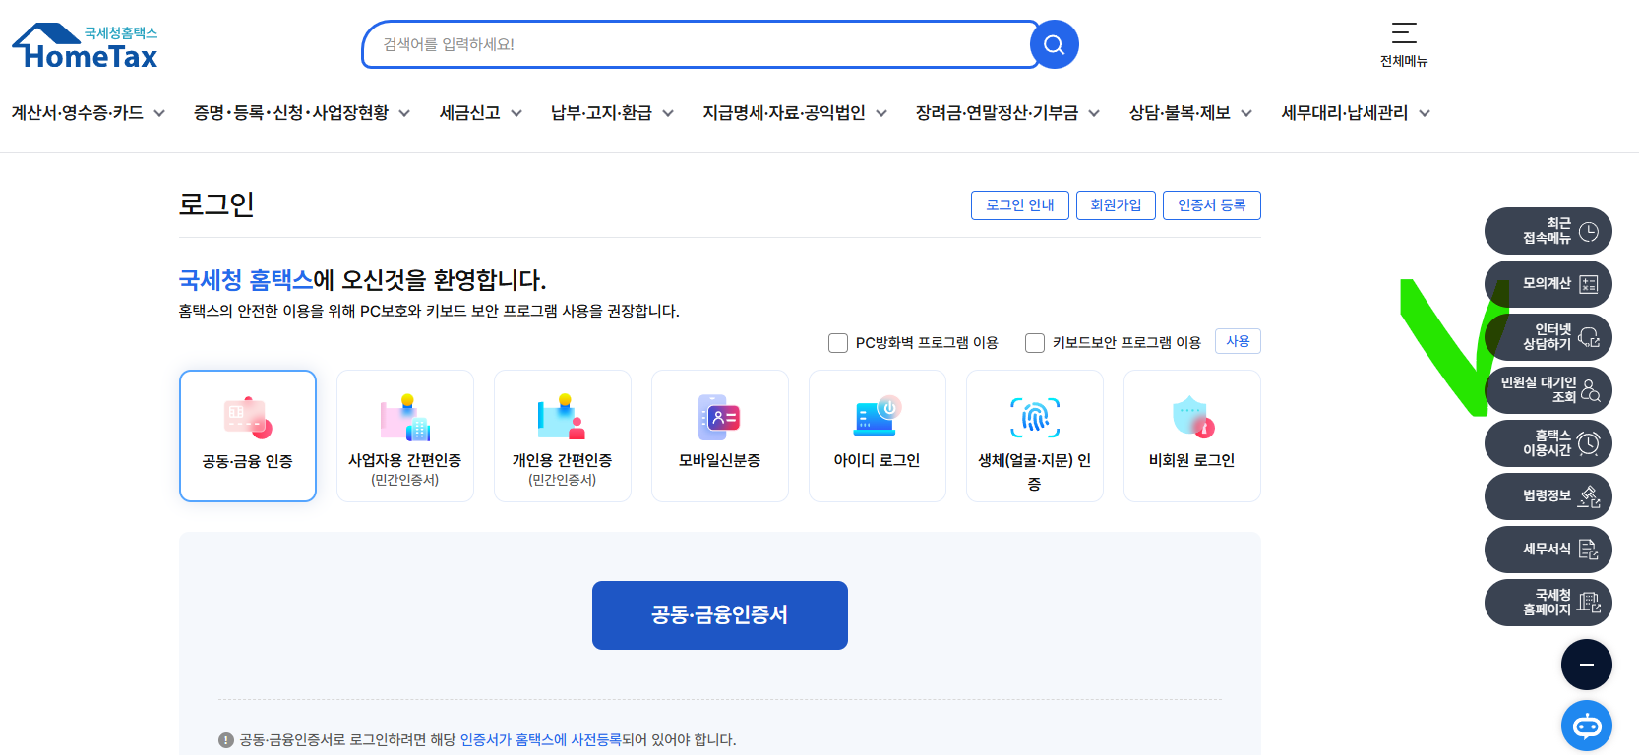Choose the 생체(얼굴·지문) 인증 option
The height and width of the screenshot is (755, 1639).
[x=1035, y=436]
